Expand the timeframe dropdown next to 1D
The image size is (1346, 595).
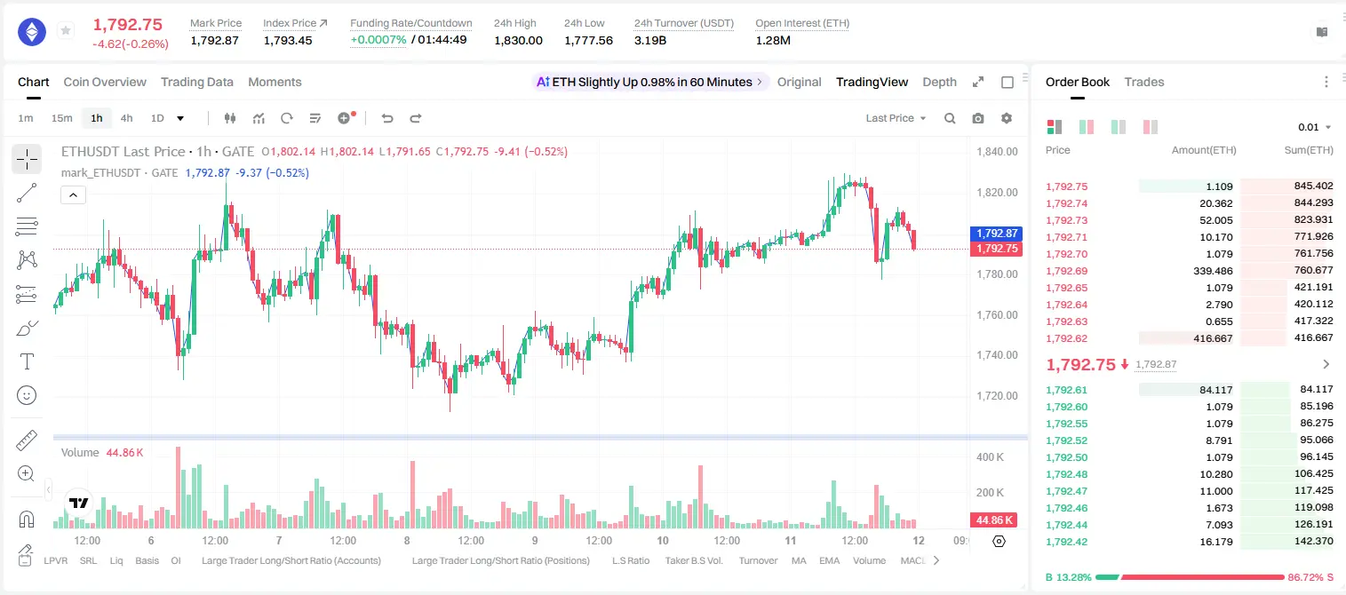181,118
